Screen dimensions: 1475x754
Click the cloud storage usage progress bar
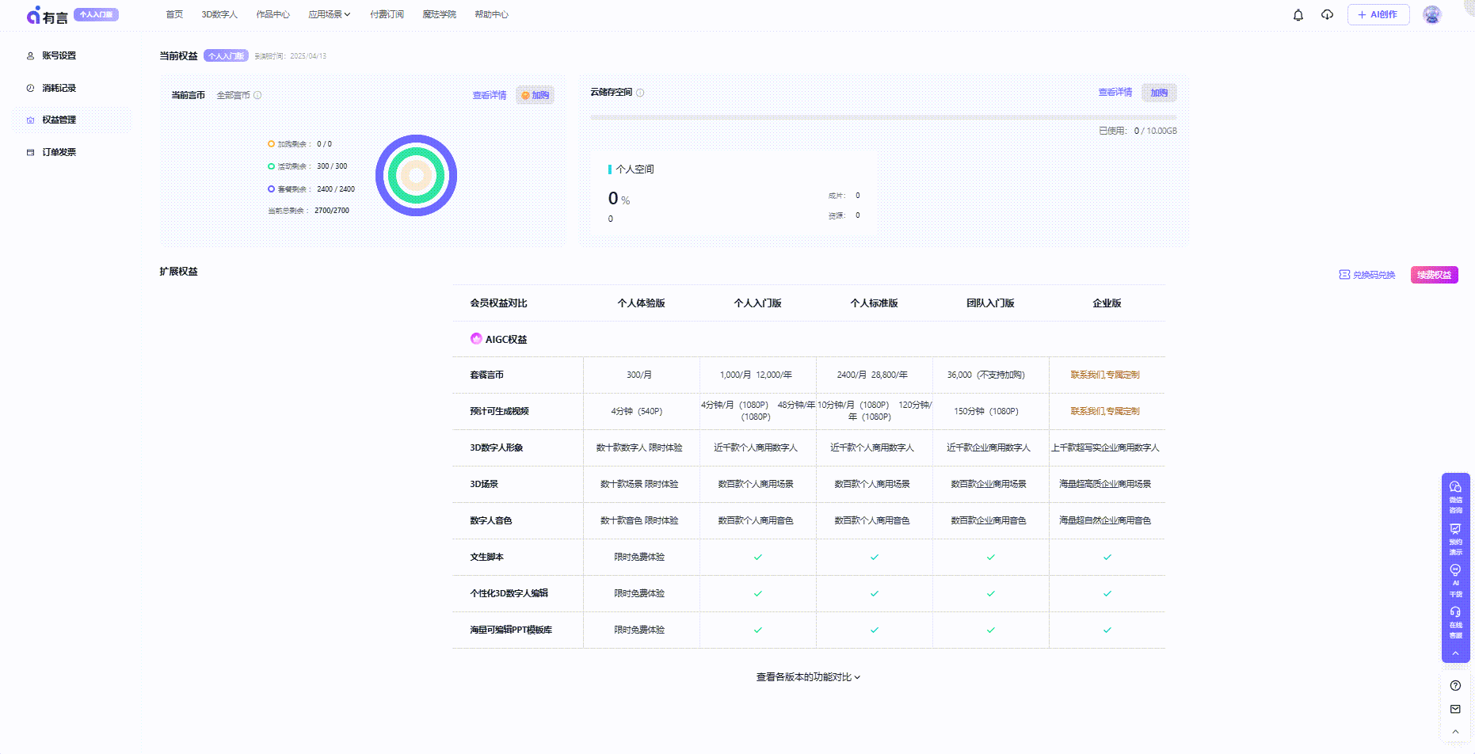(x=882, y=117)
